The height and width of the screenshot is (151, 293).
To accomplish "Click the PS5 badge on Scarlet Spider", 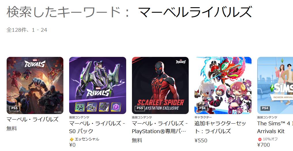I will point(140,108).
